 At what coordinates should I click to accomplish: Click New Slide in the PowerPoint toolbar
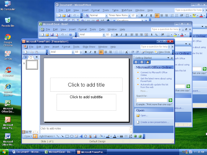click(162, 52)
